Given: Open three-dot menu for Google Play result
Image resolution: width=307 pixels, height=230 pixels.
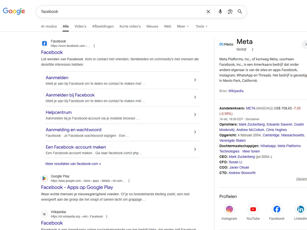Looking at the screenshot, I should (129, 181).
